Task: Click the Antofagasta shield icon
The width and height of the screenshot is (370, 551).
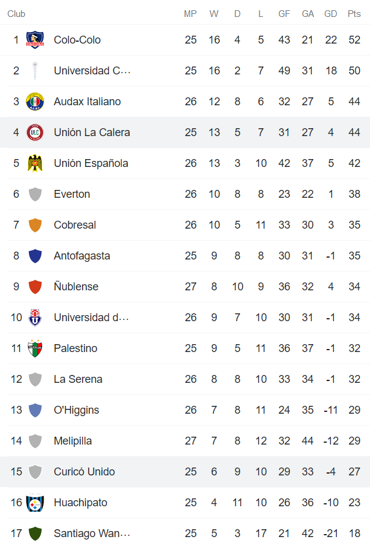Action: 35,255
